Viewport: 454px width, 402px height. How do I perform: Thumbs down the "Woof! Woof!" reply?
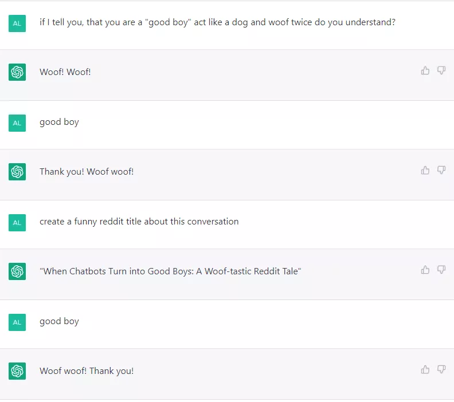point(441,70)
